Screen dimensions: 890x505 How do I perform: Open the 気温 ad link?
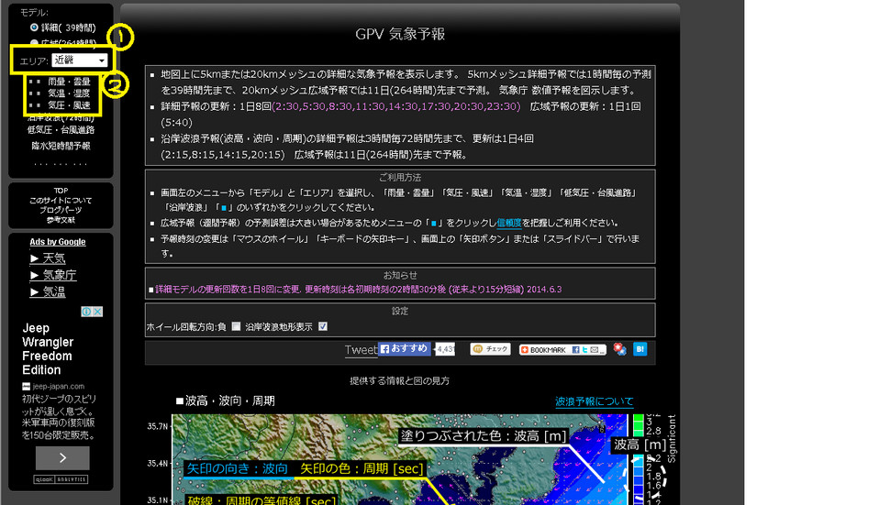click(48, 291)
